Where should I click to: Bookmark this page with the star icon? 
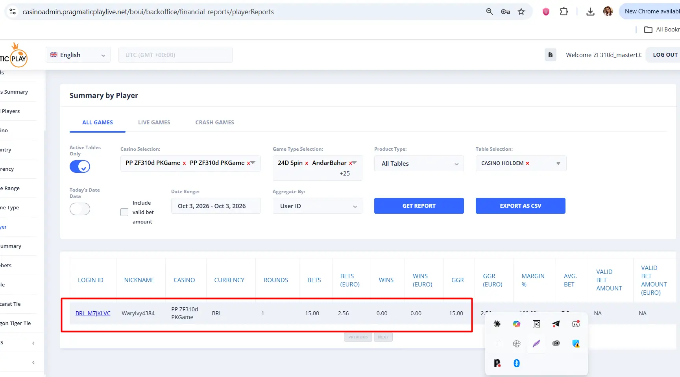[x=521, y=12]
